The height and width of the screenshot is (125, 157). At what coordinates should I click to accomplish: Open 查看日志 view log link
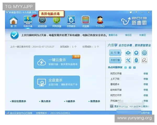click(x=113, y=35)
